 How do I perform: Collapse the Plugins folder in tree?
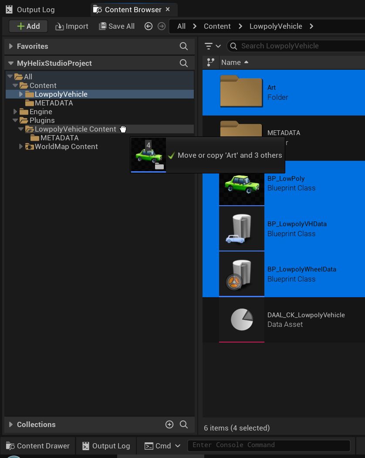pyautogui.click(x=15, y=120)
